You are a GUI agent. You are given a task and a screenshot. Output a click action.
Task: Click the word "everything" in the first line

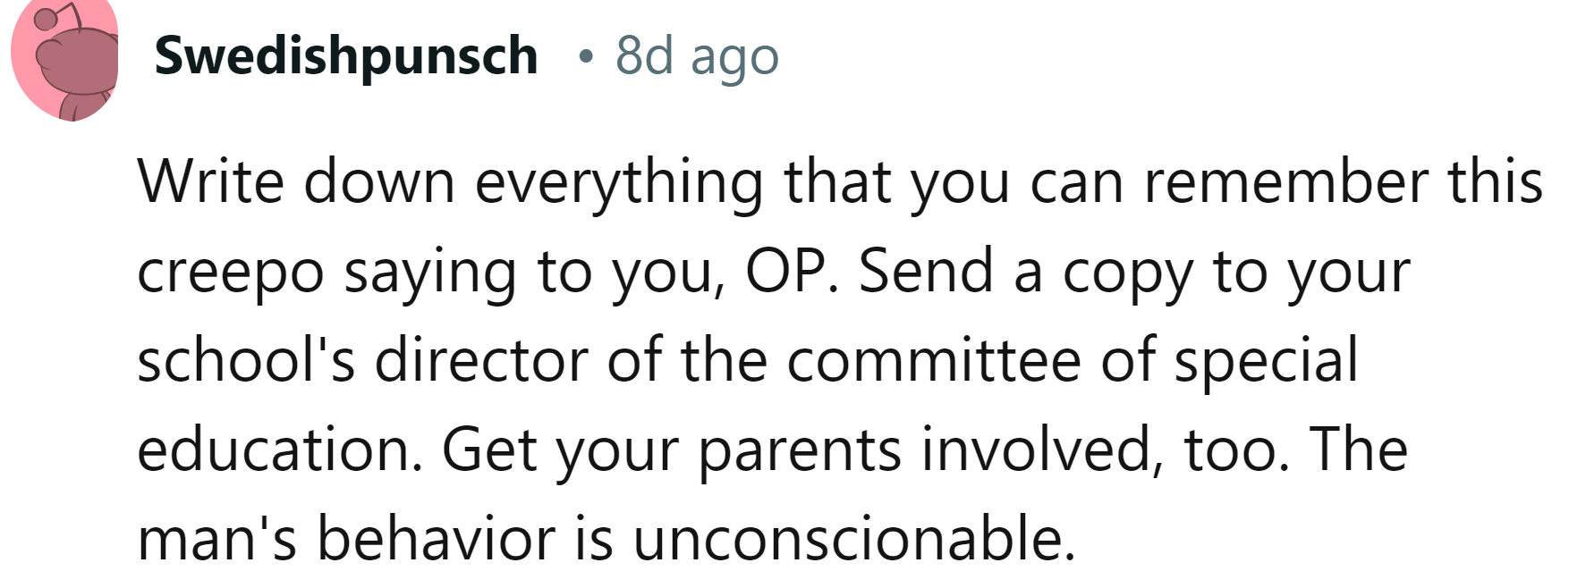(619, 183)
